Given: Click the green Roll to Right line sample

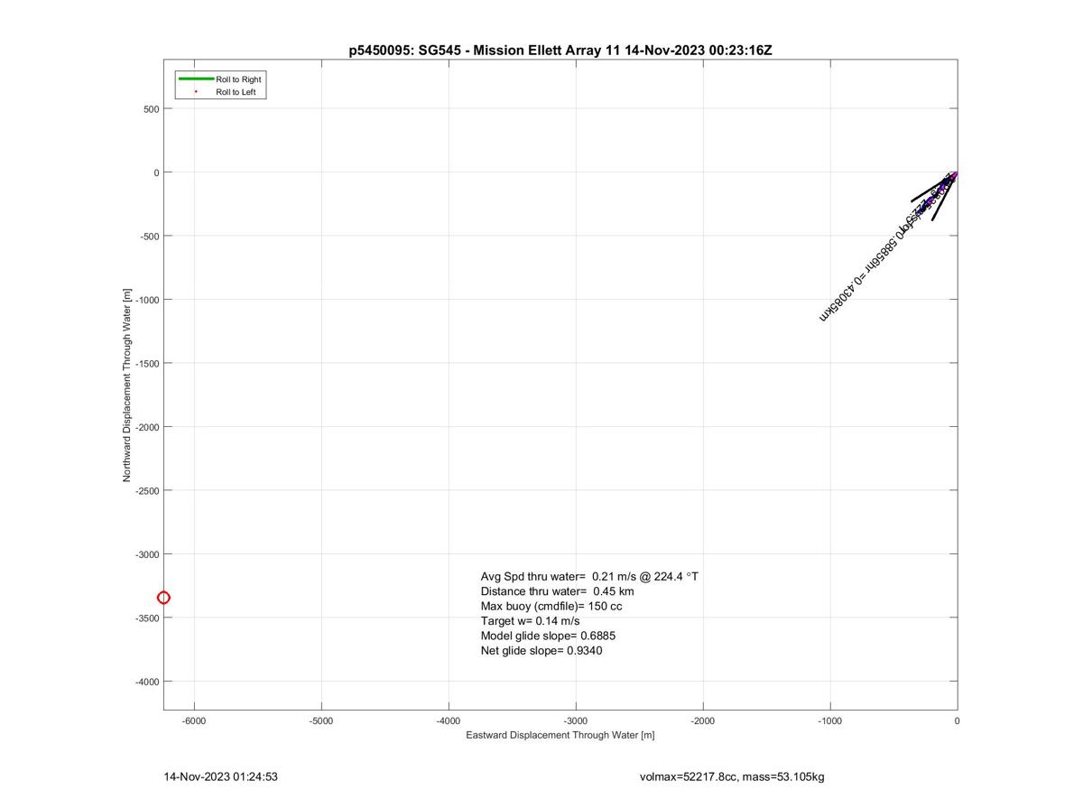Looking at the screenshot, I should pos(196,79).
